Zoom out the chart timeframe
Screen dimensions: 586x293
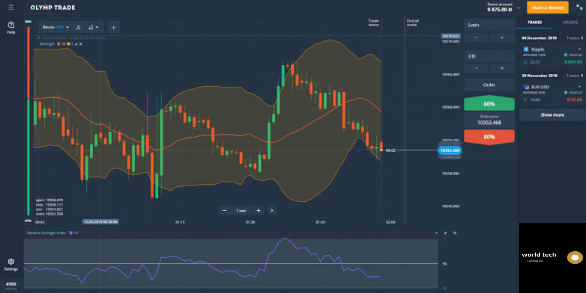[224, 210]
